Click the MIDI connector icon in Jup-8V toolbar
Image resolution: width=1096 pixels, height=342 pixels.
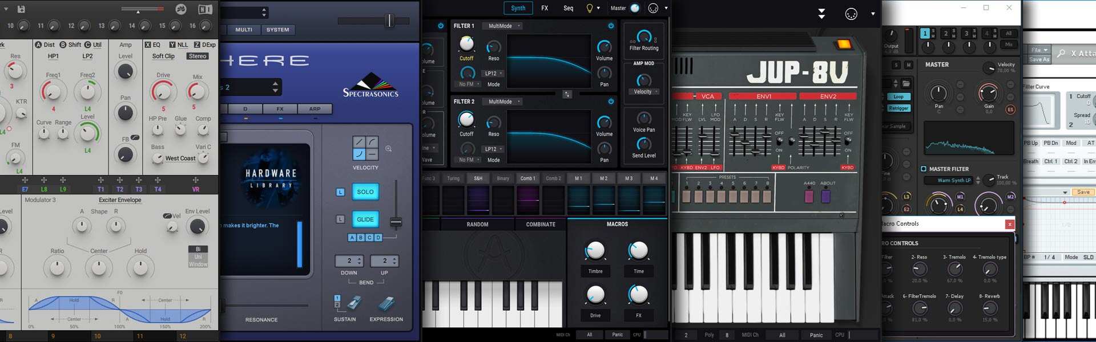[x=851, y=14]
